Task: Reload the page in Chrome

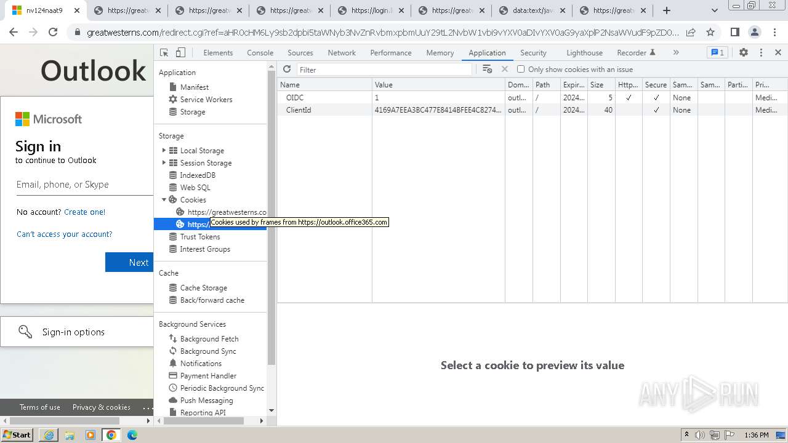Action: pyautogui.click(x=53, y=33)
